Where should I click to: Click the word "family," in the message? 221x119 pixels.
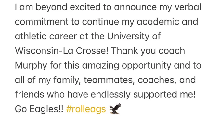point(67,80)
